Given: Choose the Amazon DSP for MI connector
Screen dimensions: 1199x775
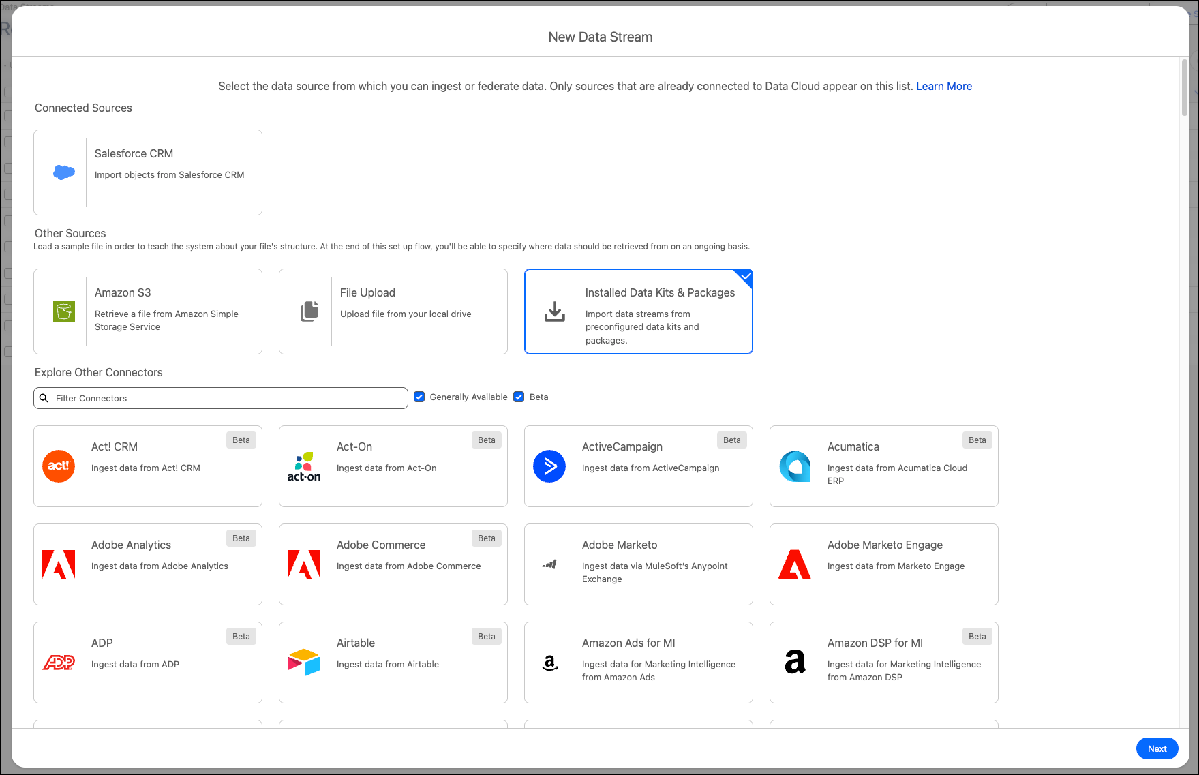Looking at the screenshot, I should (883, 663).
